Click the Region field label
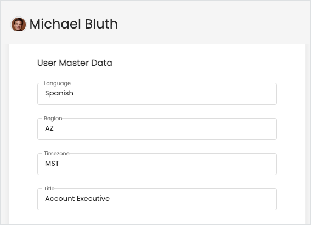Image resolution: width=311 pixels, height=225 pixels. (x=53, y=119)
